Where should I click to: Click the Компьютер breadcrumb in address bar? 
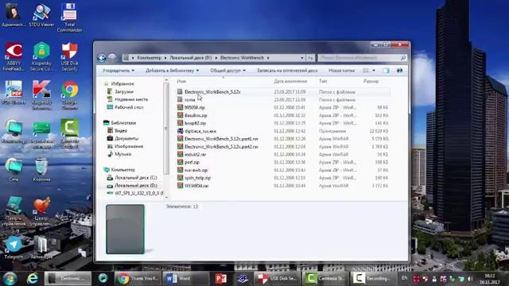[149, 58]
